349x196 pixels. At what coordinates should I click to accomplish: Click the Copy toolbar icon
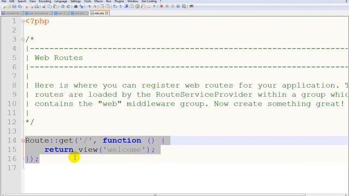coord(50,7)
